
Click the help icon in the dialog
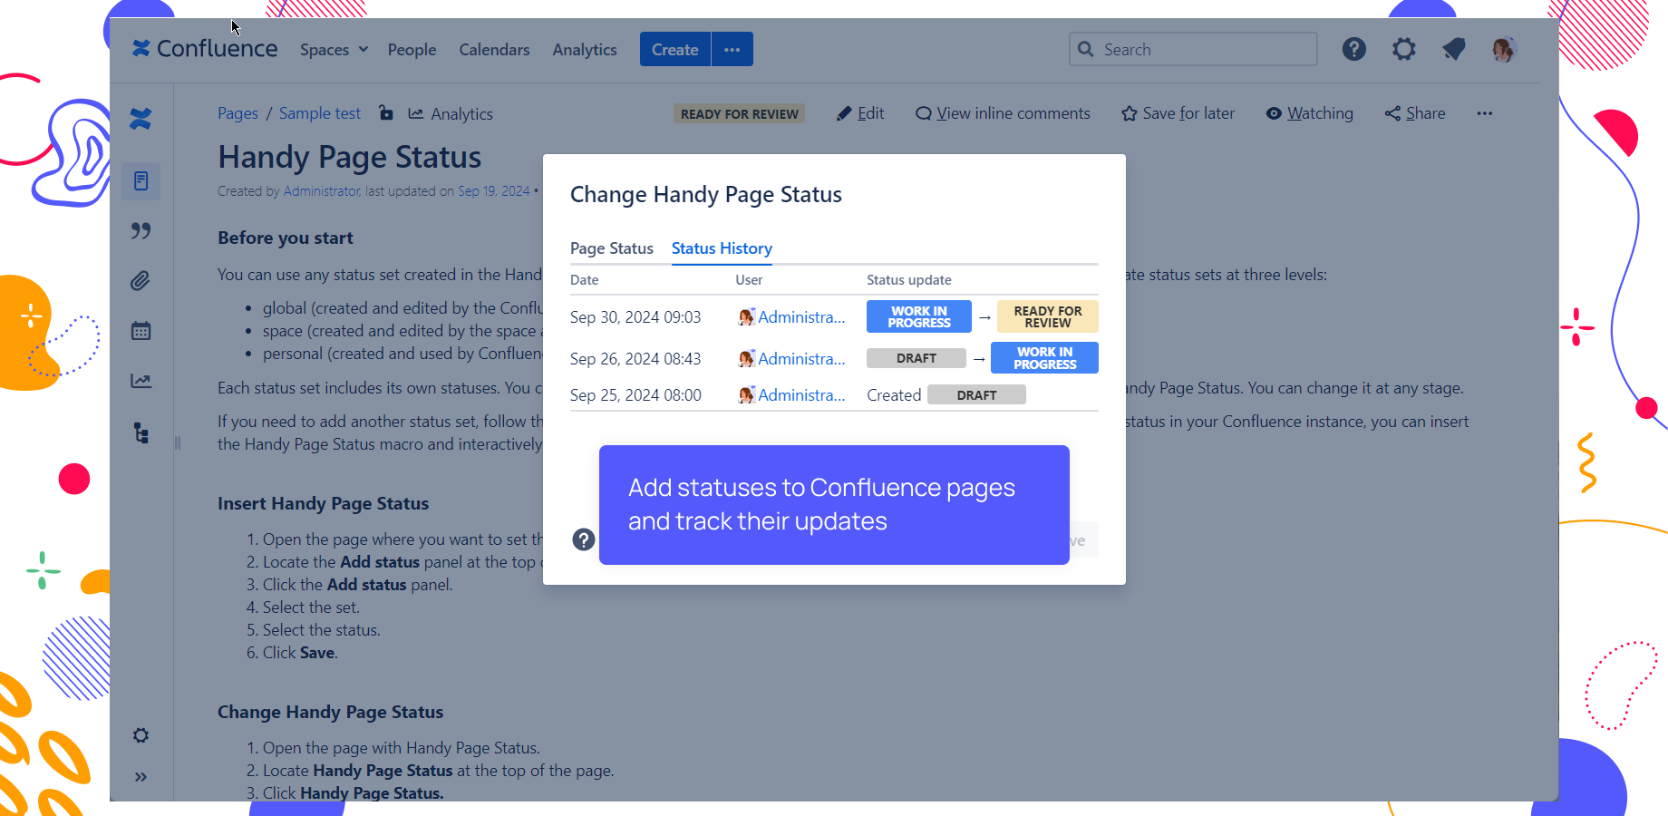pyautogui.click(x=584, y=539)
